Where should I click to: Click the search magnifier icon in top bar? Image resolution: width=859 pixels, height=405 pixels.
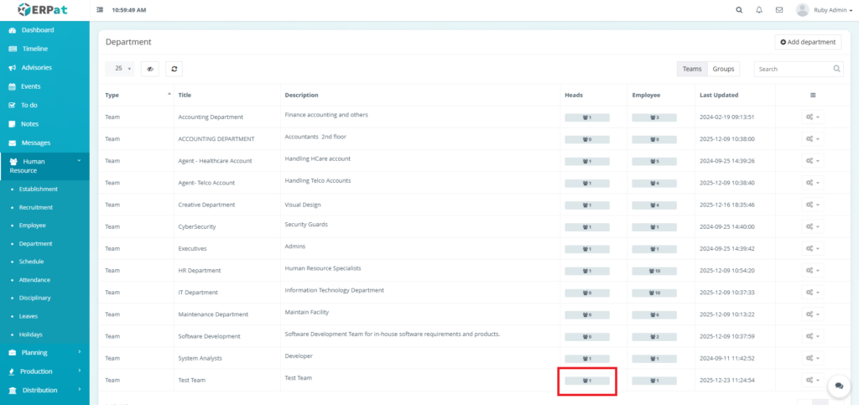point(738,10)
